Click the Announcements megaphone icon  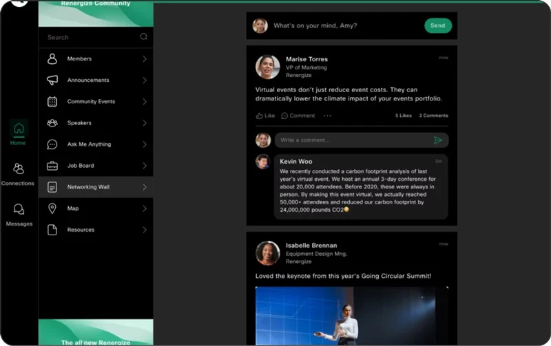tap(52, 80)
